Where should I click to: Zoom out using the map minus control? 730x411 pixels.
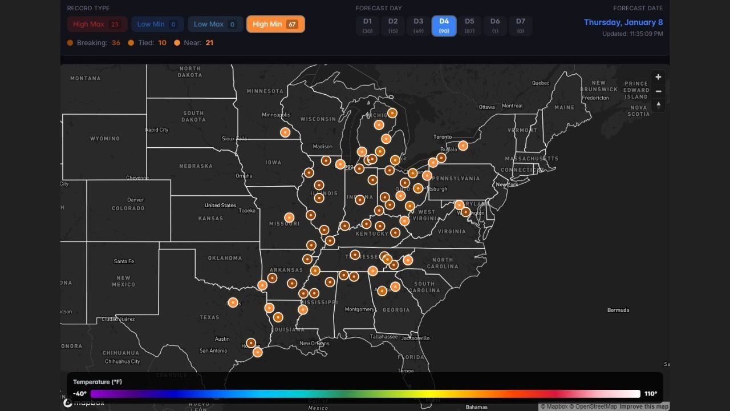point(658,91)
